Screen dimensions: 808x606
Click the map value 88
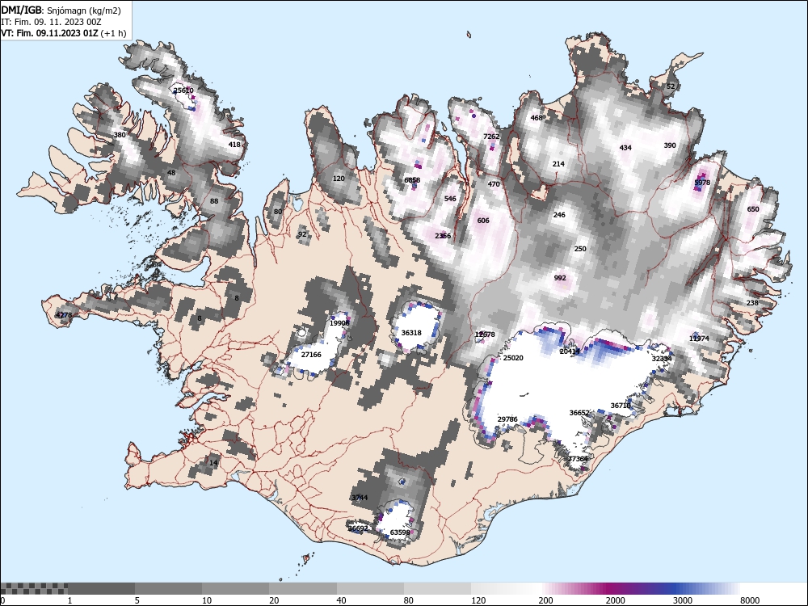click(214, 201)
